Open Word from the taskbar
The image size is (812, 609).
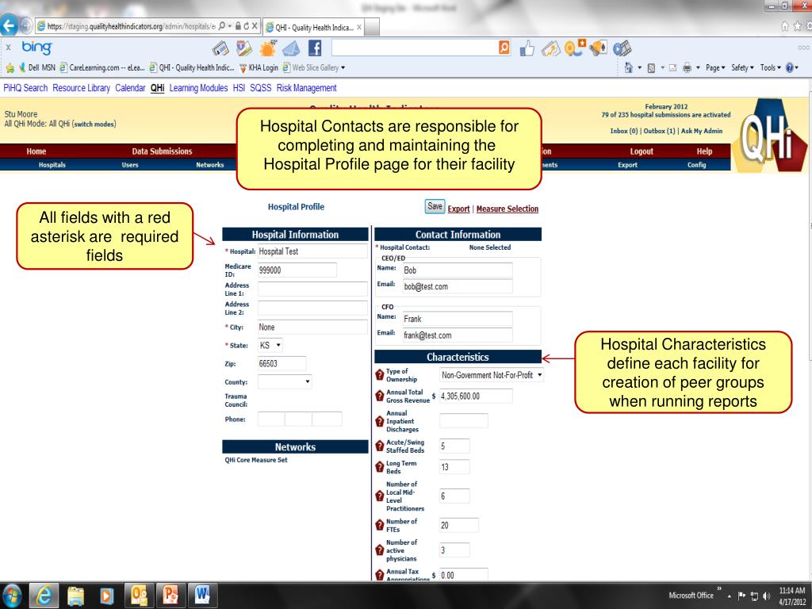coord(202,596)
